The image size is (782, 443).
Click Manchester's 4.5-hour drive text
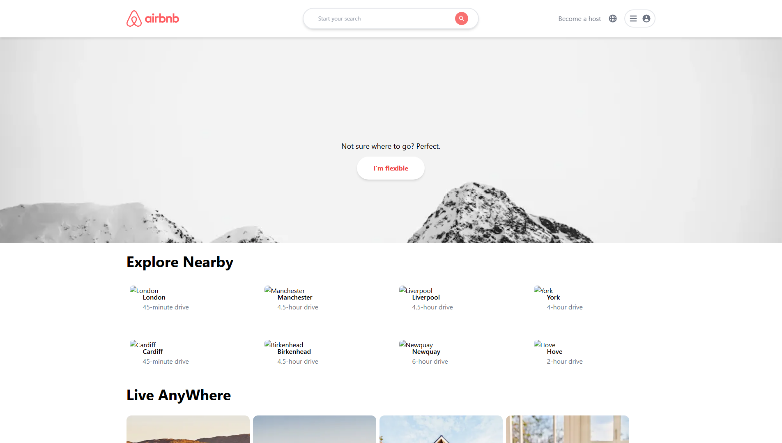(298, 307)
